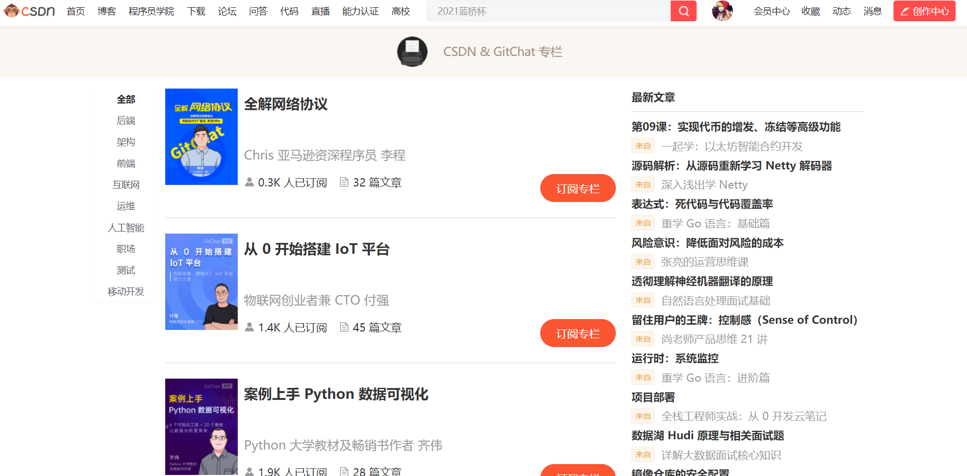
Task: Open 全解网络协议 cover thumbnail
Action: (201, 137)
